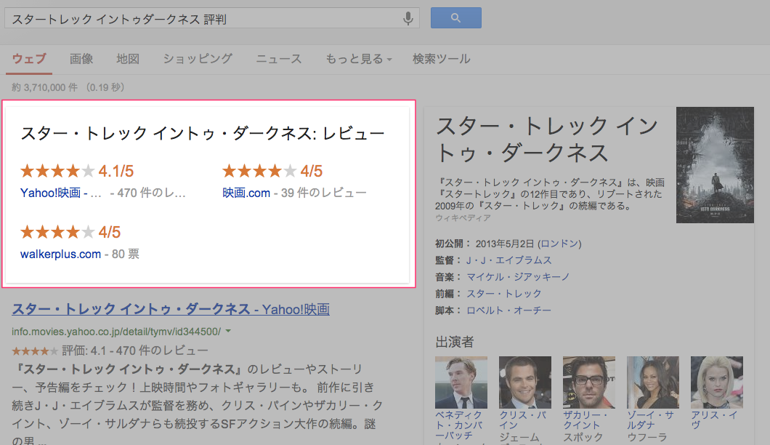Image resolution: width=770 pixels, height=445 pixels.
Task: Open the アリス・イヴ name link
Action: coord(715,420)
